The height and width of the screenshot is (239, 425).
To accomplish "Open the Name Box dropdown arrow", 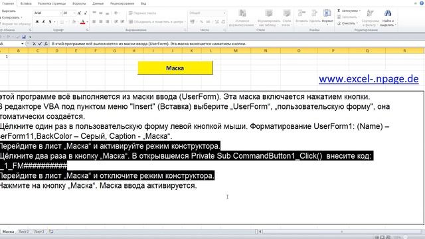I will 22,44.
